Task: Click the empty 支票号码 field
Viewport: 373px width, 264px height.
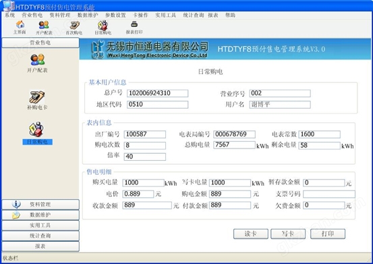Action: 329,194
